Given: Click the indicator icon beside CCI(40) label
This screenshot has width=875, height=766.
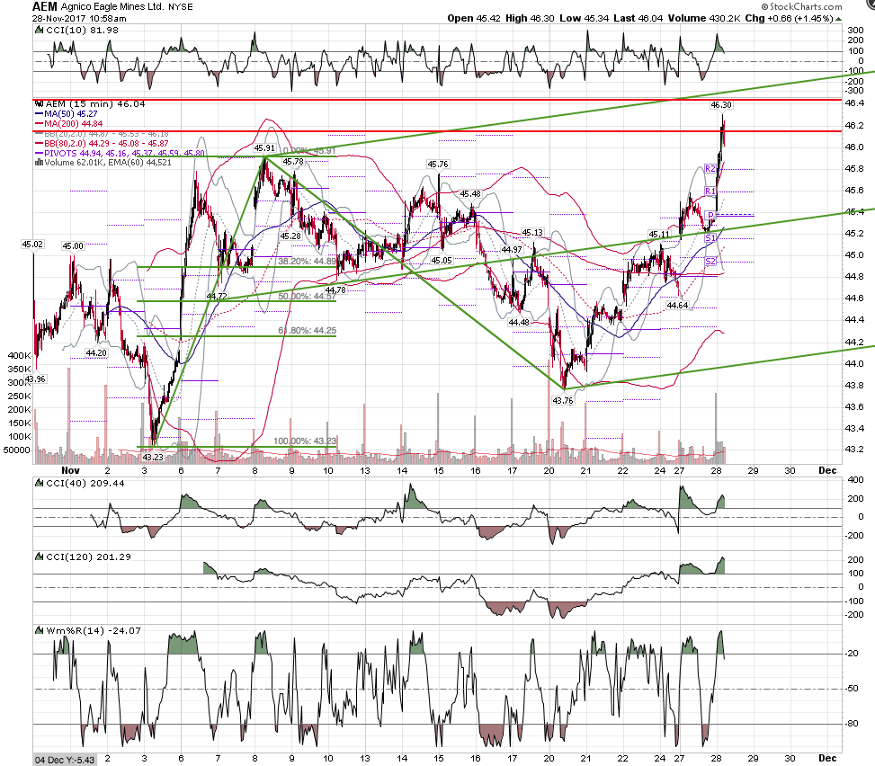Looking at the screenshot, I should coord(39,483).
